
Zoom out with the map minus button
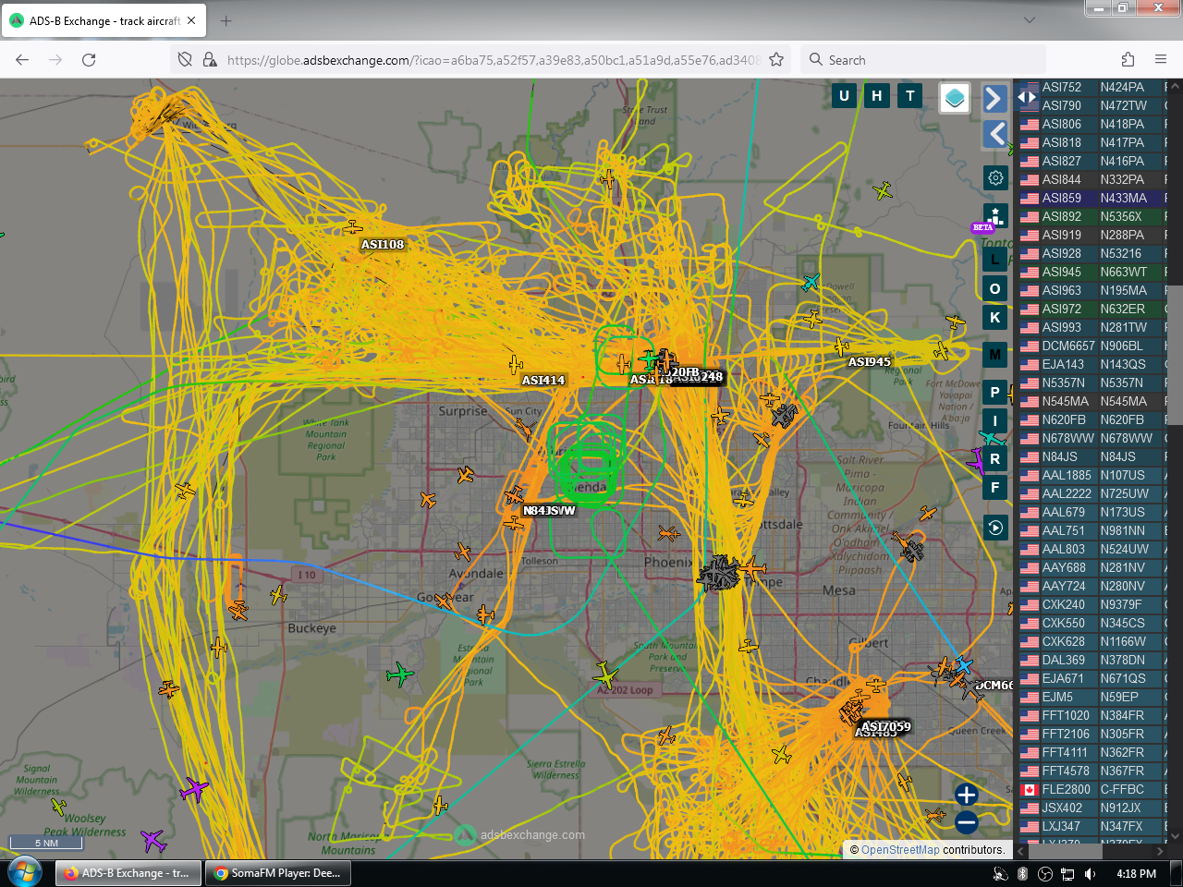(x=967, y=822)
